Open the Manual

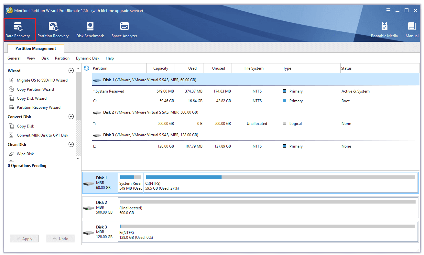coord(412,30)
